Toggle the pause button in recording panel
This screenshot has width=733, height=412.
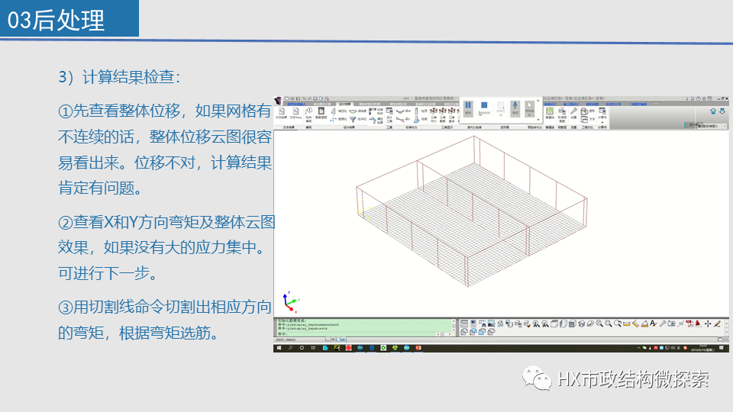(x=468, y=108)
